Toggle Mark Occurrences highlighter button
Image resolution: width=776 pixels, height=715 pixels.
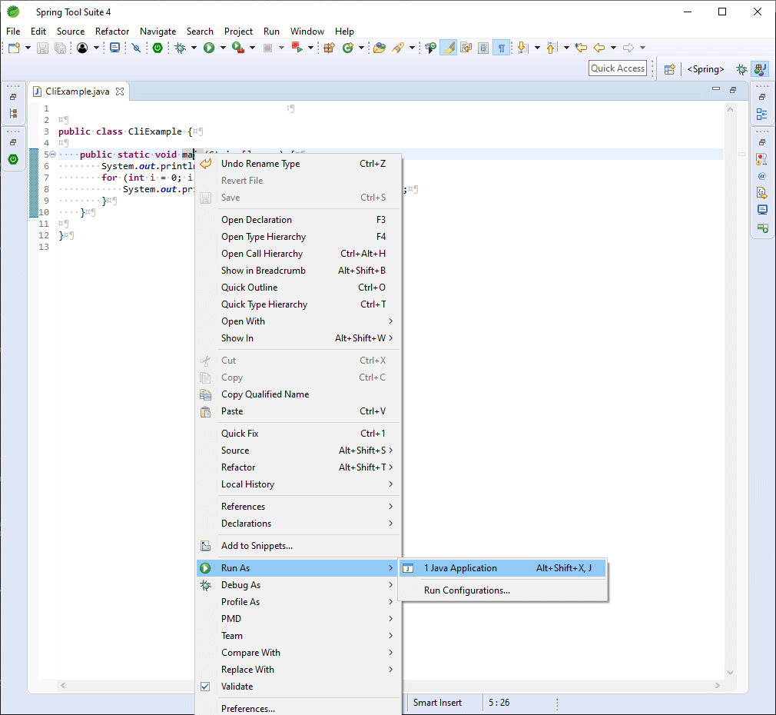pos(449,48)
